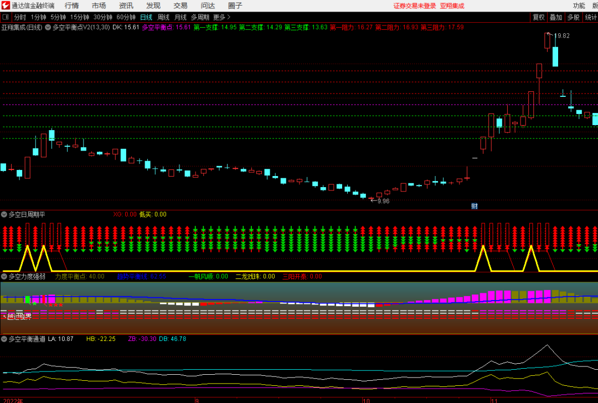
Task: Click the 叠加 overlay button
Action: click(556, 17)
